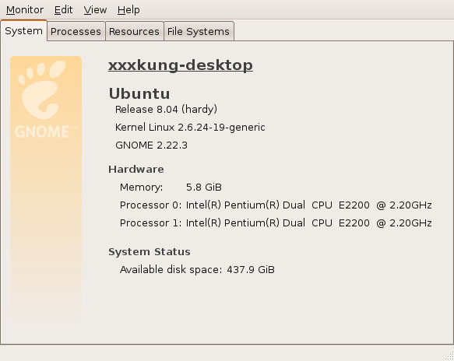
Task: Select the Release 8.04 (hardy) text
Action: coord(166,110)
